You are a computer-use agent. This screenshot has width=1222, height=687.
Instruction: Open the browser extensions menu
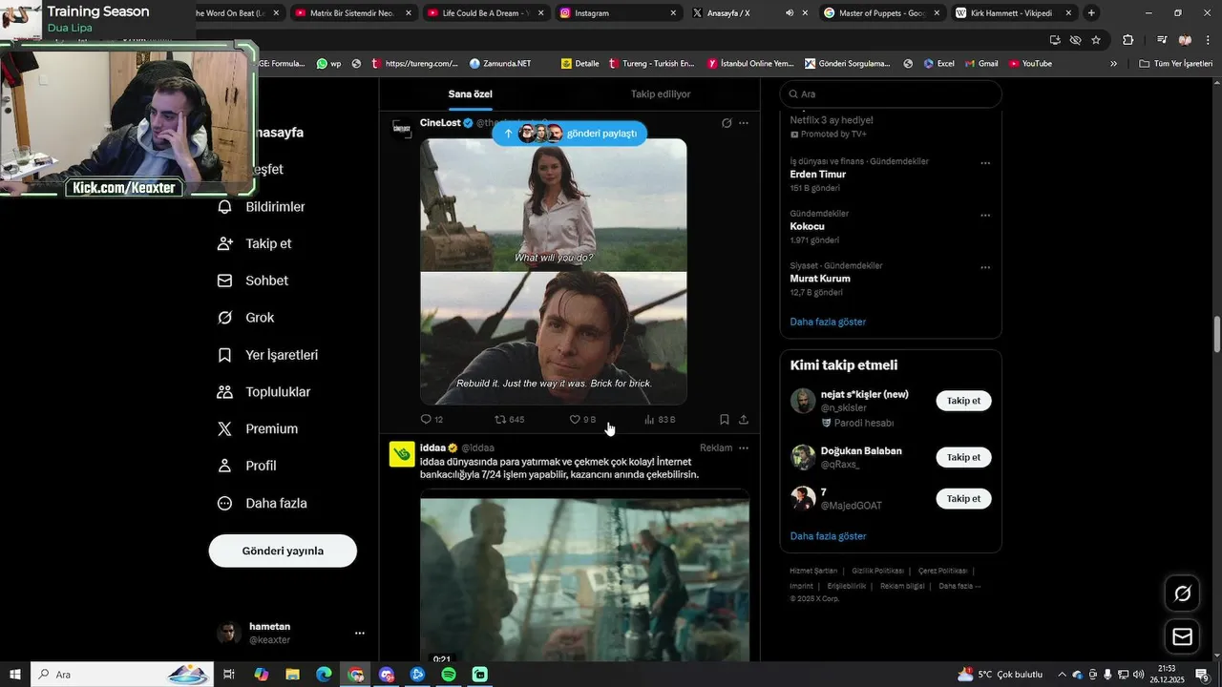tap(1127, 40)
